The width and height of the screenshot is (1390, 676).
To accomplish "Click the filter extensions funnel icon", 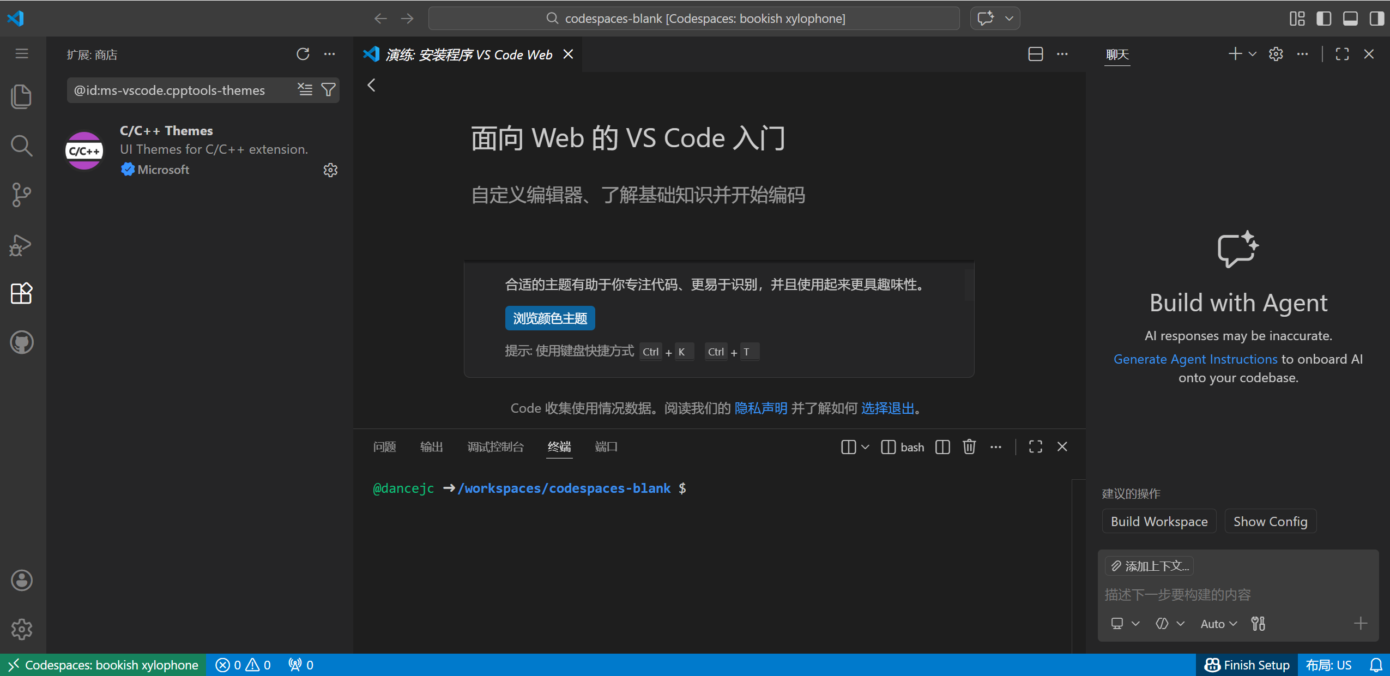I will tap(328, 90).
